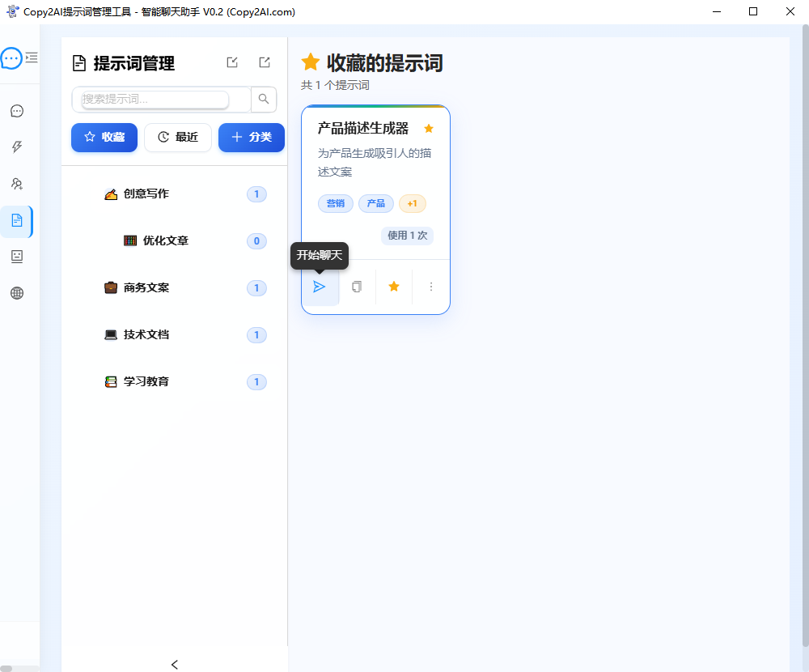This screenshot has width=809, height=672.
Task: Open the globe web sidebar icon
Action: click(17, 293)
